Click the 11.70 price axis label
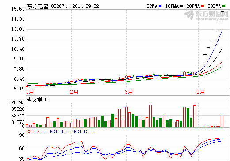230x161 pixels. pos(18,39)
